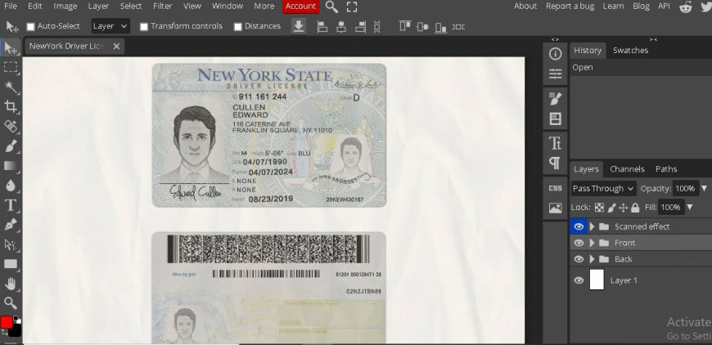
Task: Select the Gradient tool
Action: [x=11, y=165]
